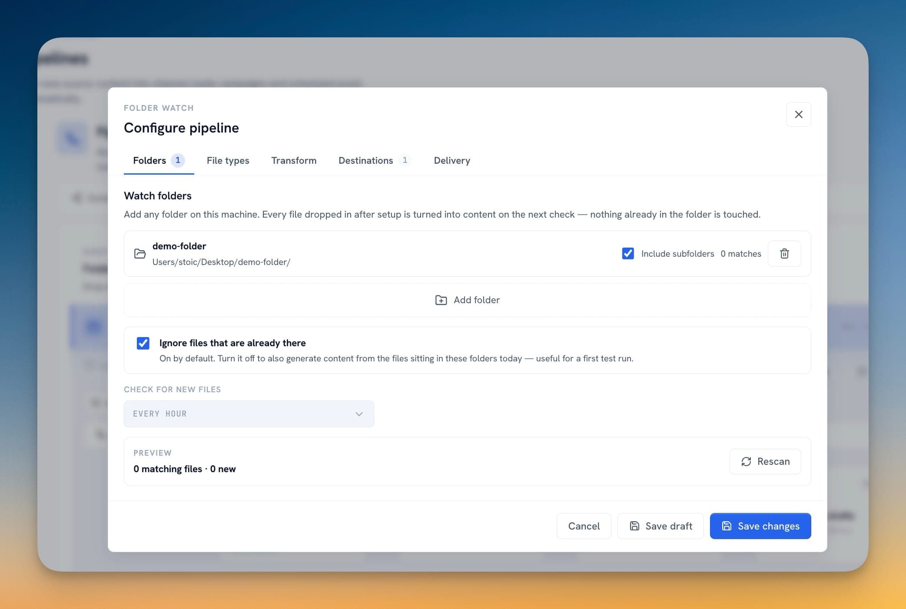Open the File types tab
Screen dimensions: 906x609
click(228, 161)
